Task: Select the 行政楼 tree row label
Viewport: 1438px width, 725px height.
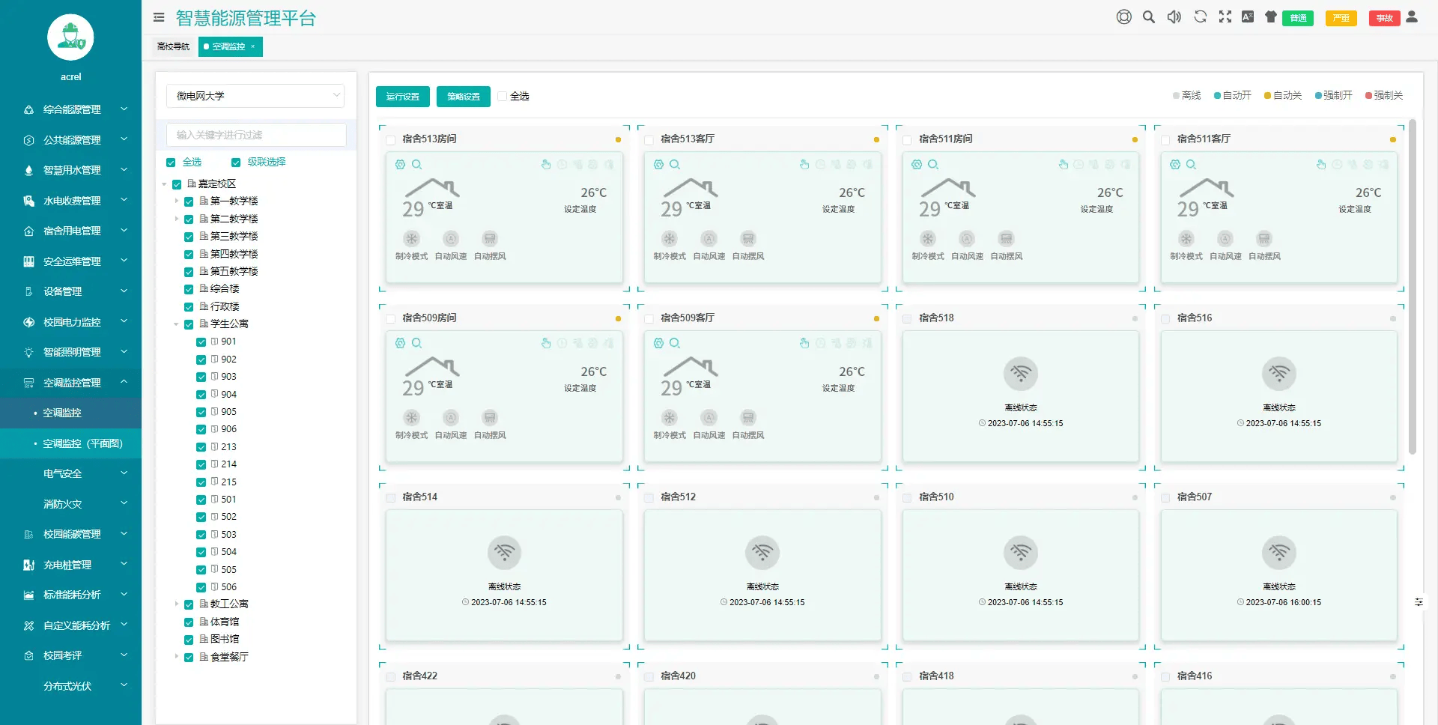Action: 225,306
